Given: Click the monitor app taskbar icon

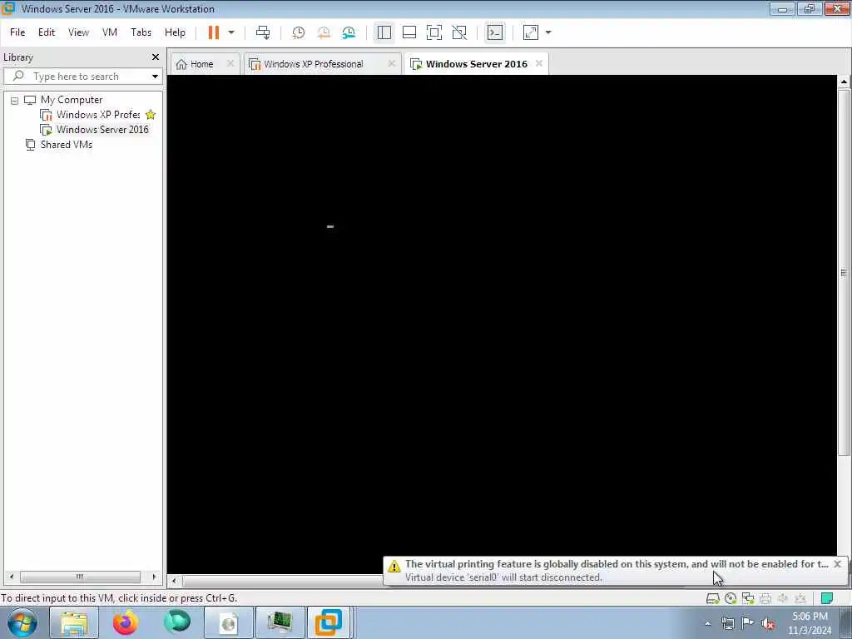Looking at the screenshot, I should coord(280,622).
